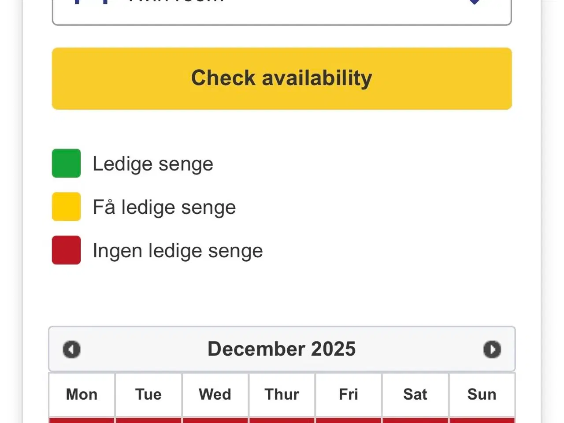The height and width of the screenshot is (423, 564).
Task: Click the Sun weekday header
Action: [482, 394]
